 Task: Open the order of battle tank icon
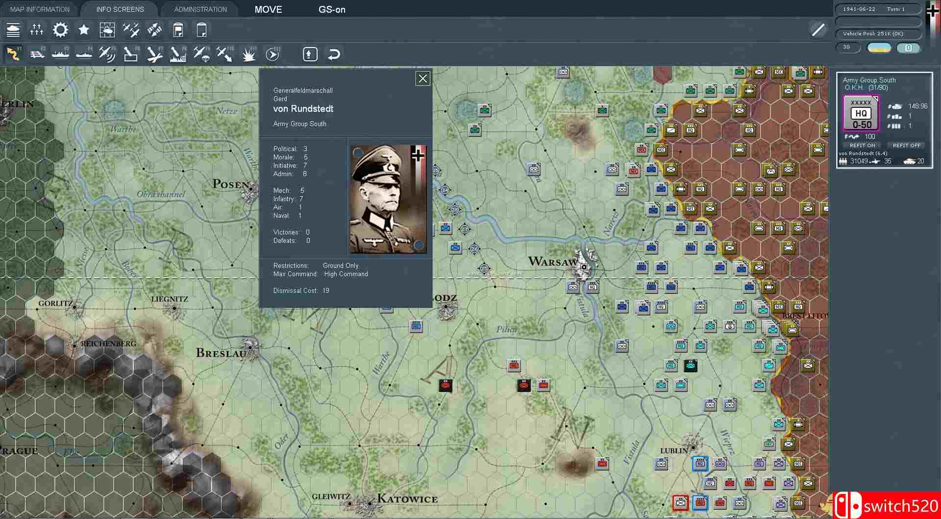pyautogui.click(x=13, y=30)
